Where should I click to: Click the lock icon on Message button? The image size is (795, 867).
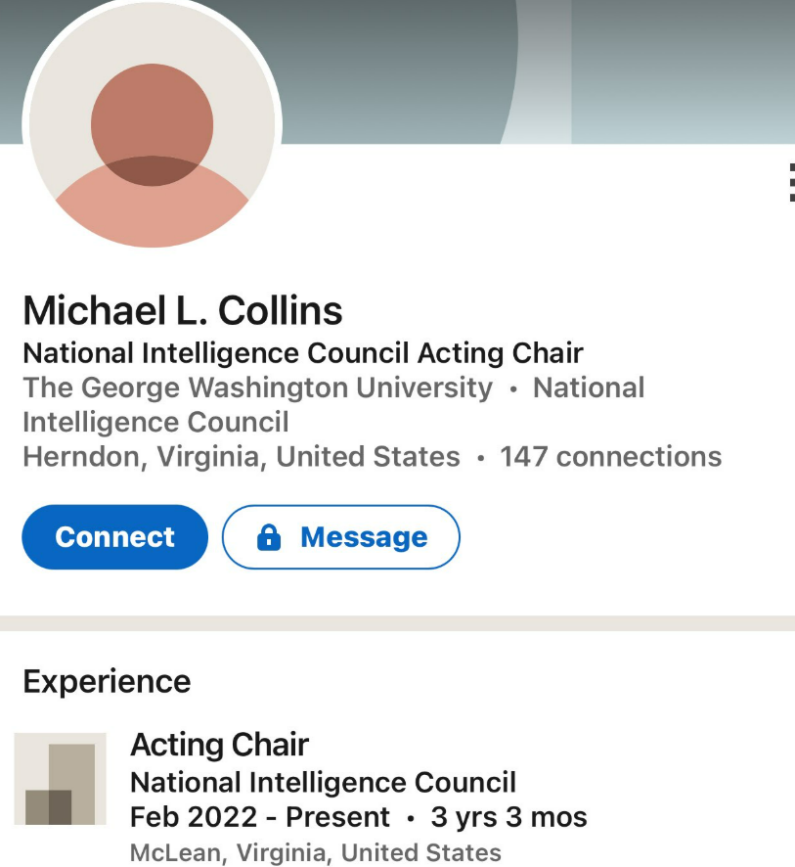pyautogui.click(x=268, y=537)
